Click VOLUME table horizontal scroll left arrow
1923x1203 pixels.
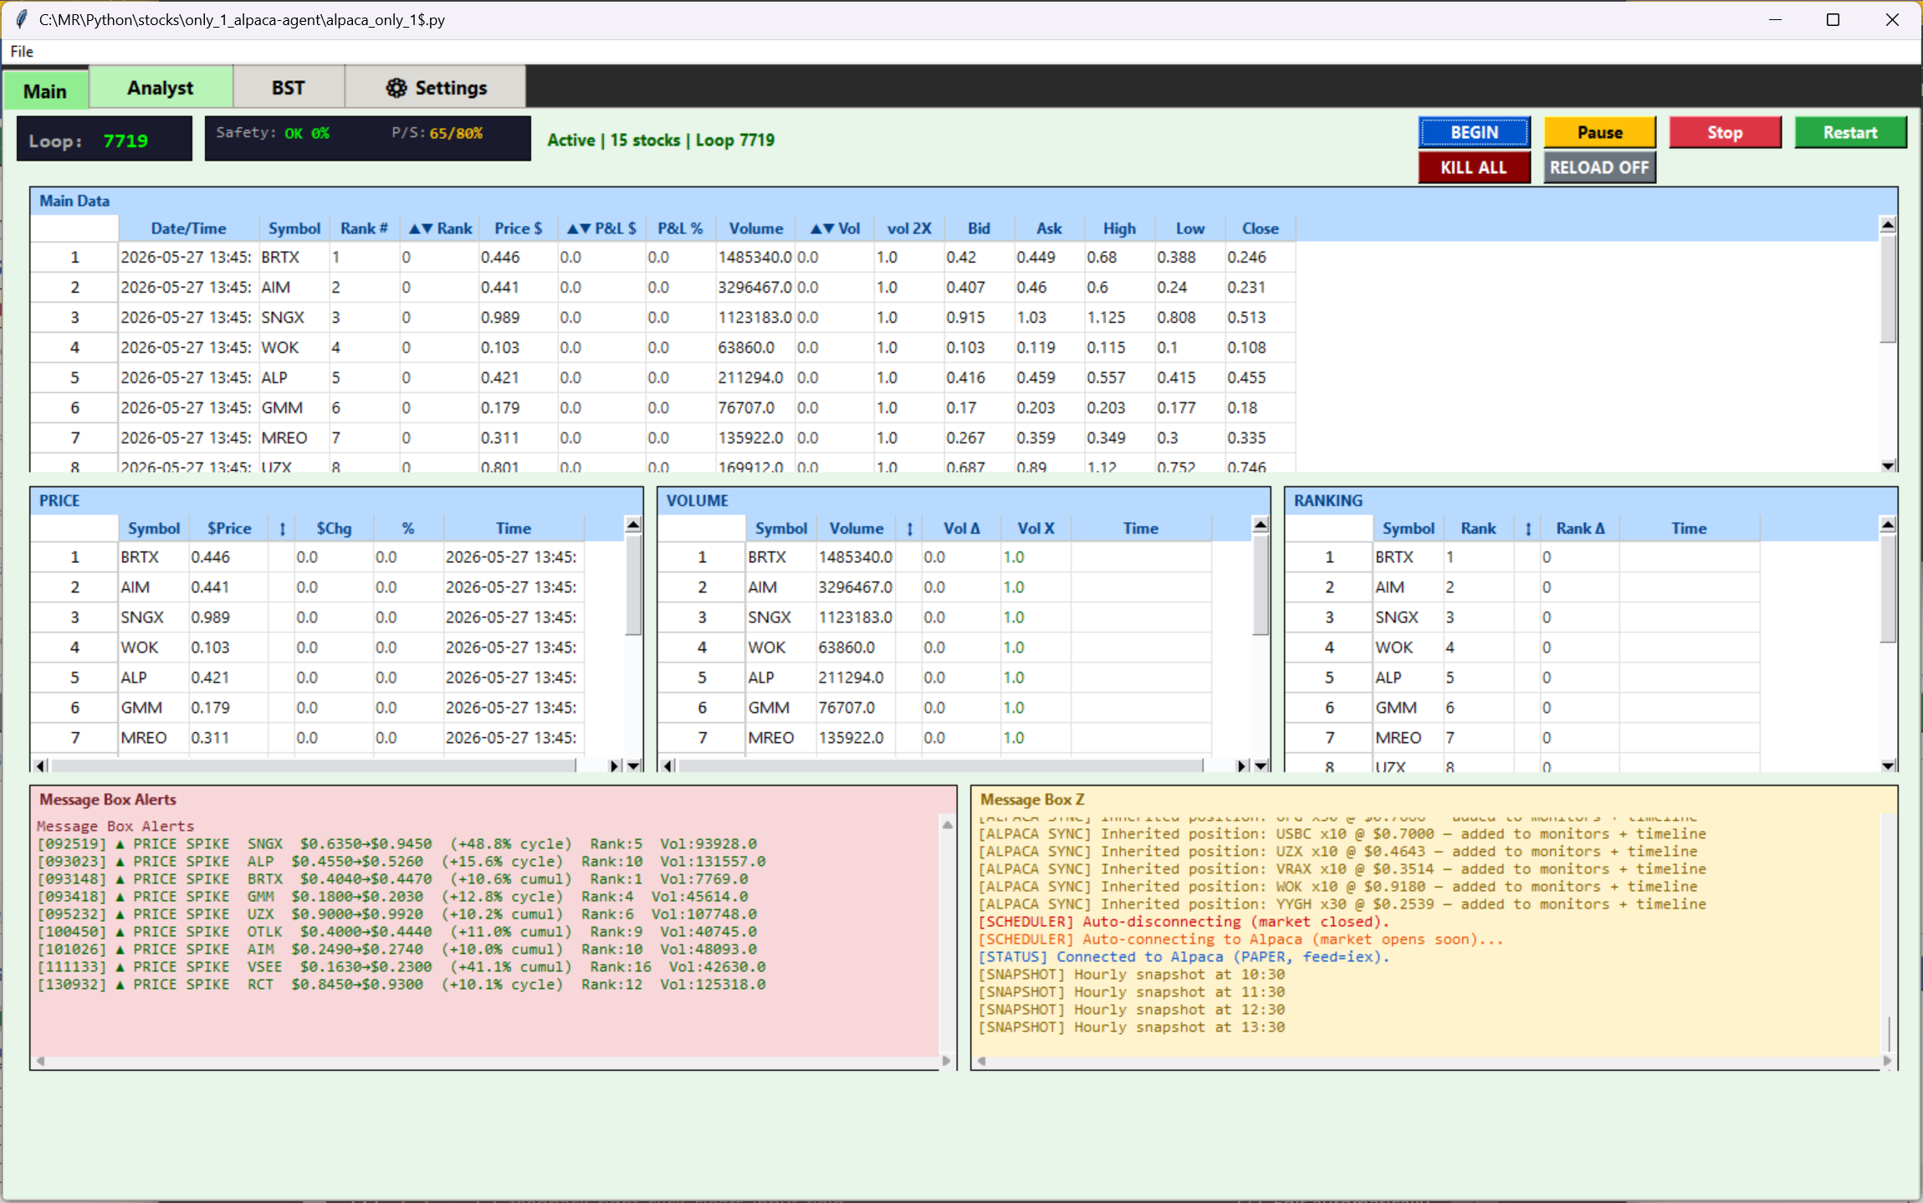[667, 765]
